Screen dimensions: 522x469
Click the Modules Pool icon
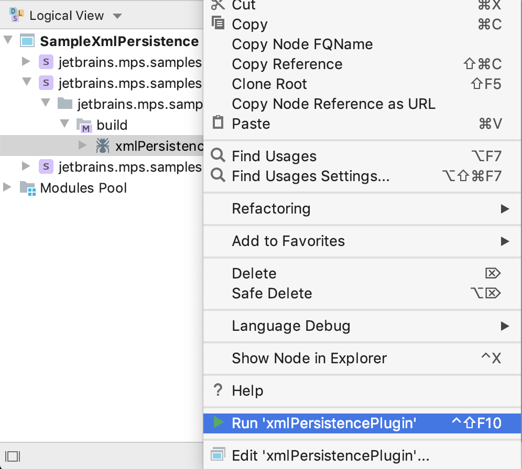tap(27, 188)
